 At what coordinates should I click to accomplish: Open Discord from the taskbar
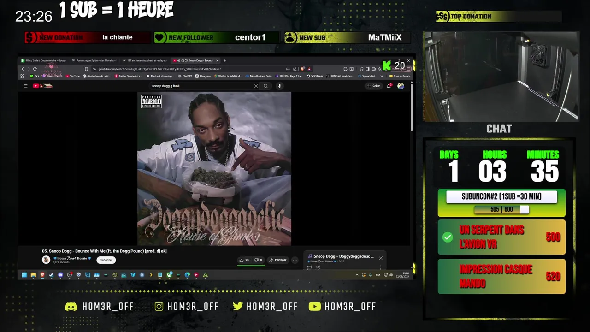[60, 275]
